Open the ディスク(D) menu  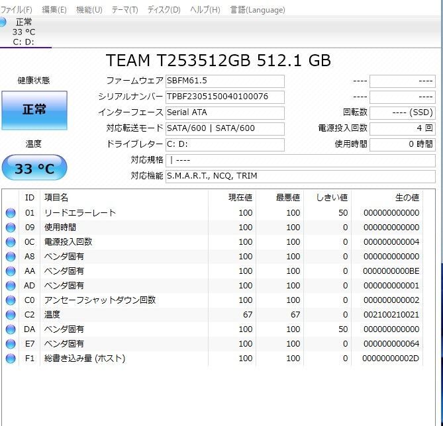(x=164, y=10)
